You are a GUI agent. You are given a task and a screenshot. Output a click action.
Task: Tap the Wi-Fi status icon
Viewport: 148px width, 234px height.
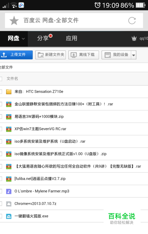pos(14,5)
